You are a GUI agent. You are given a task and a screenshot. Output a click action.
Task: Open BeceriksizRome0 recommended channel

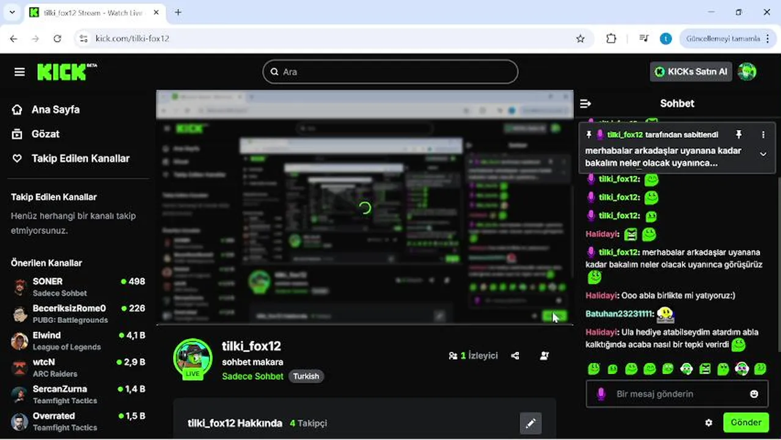pos(78,313)
